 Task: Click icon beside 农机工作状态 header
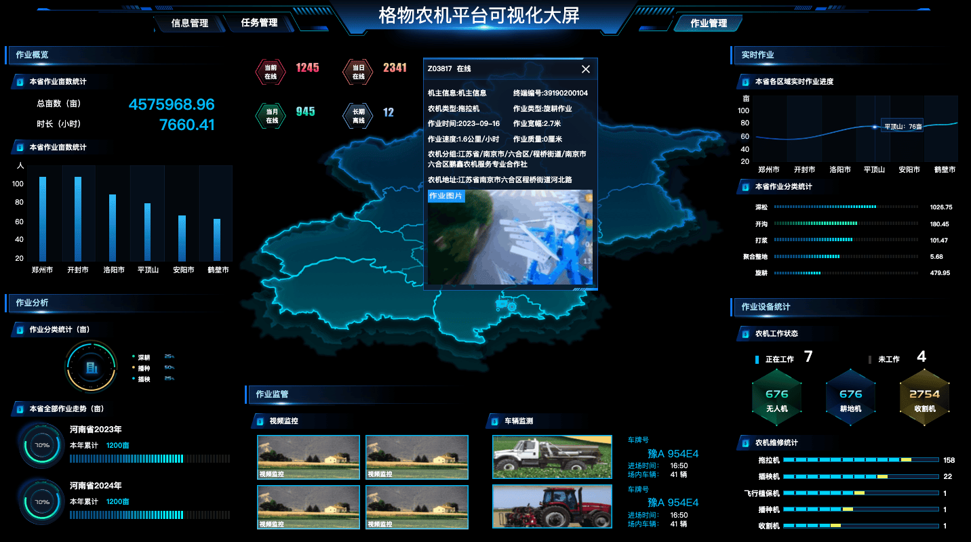[x=746, y=333]
